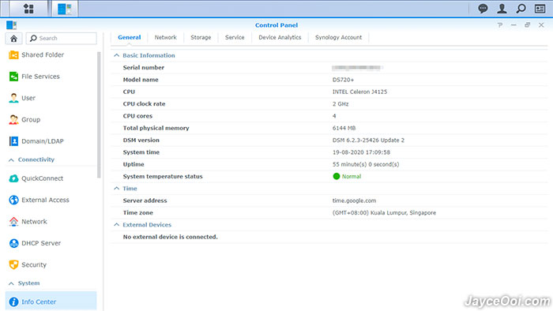Image resolution: width=553 pixels, height=311 pixels.
Task: Open the user options person icon
Action: (502, 9)
